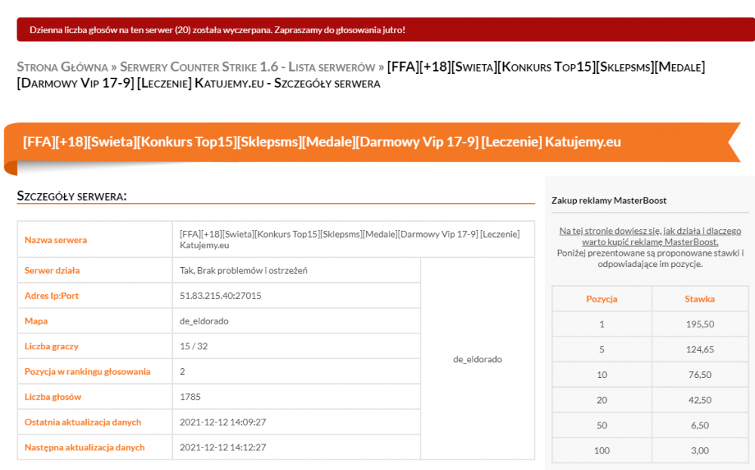Select Pozycja w rankingu głosowania label
The height and width of the screenshot is (470, 755).
pos(88,371)
